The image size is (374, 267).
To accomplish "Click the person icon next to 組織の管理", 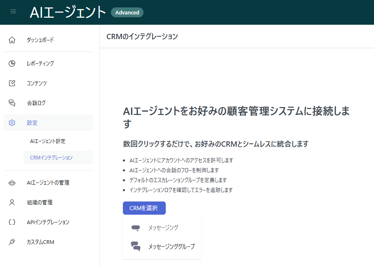I will (12, 202).
